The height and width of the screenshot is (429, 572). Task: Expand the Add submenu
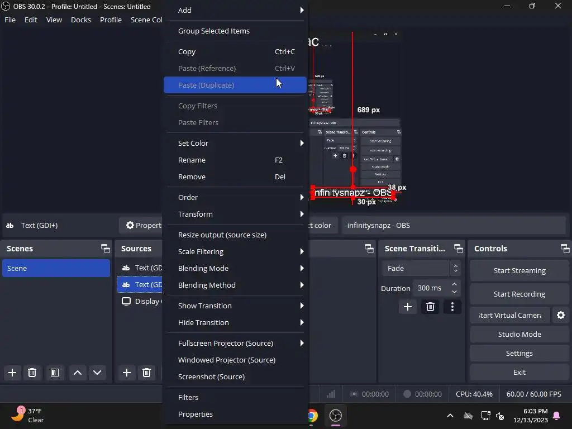coord(235,10)
